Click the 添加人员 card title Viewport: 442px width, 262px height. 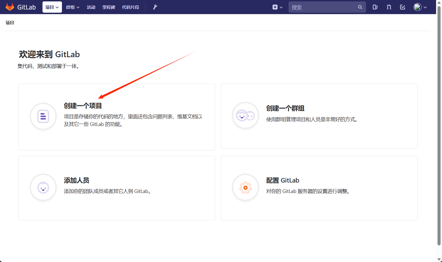point(77,180)
